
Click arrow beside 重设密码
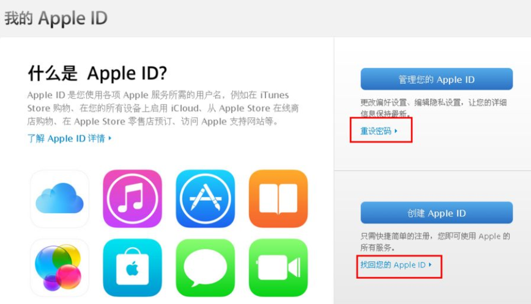(396, 131)
